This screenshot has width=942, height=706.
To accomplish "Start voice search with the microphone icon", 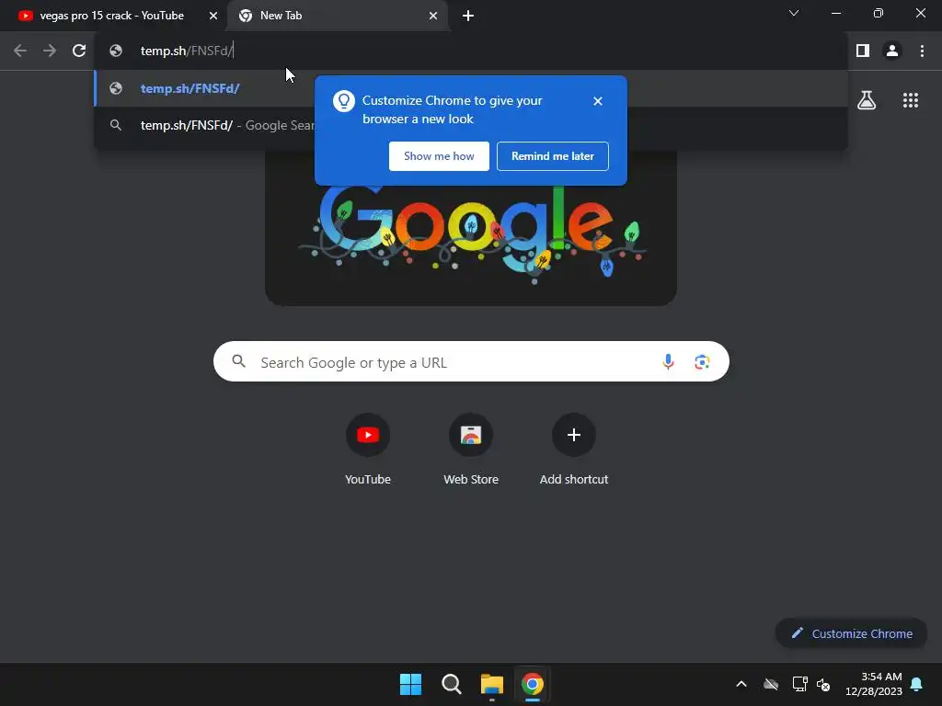I will tap(668, 361).
